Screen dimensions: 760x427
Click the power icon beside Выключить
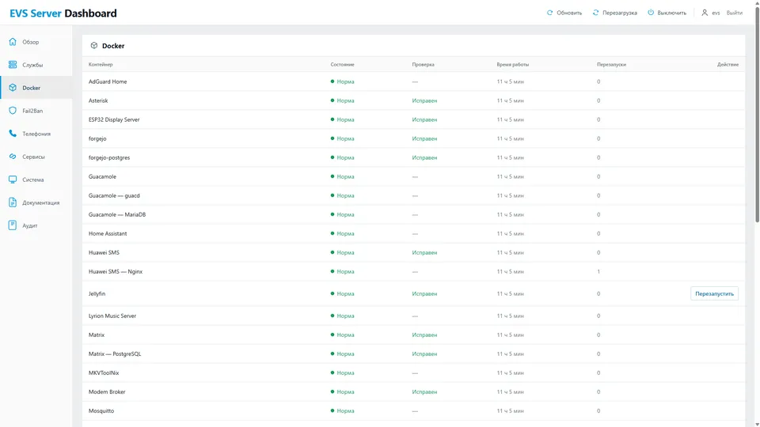tap(651, 13)
